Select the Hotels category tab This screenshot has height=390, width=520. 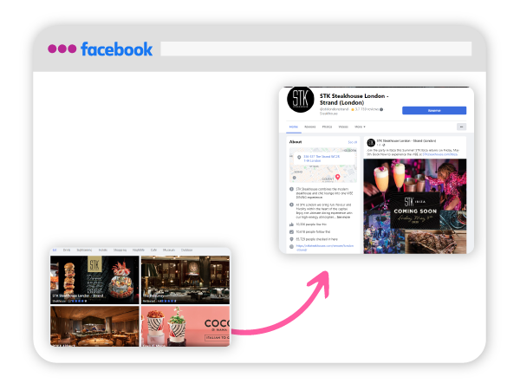point(103,250)
